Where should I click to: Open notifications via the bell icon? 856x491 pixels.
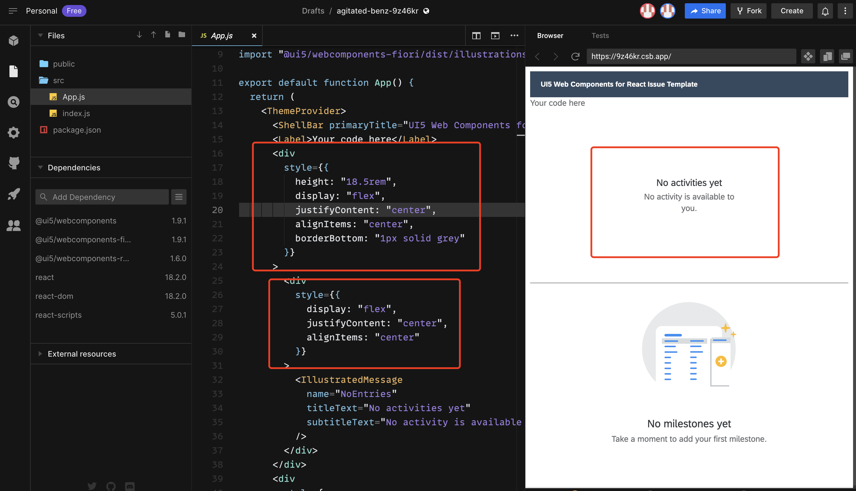[825, 11]
